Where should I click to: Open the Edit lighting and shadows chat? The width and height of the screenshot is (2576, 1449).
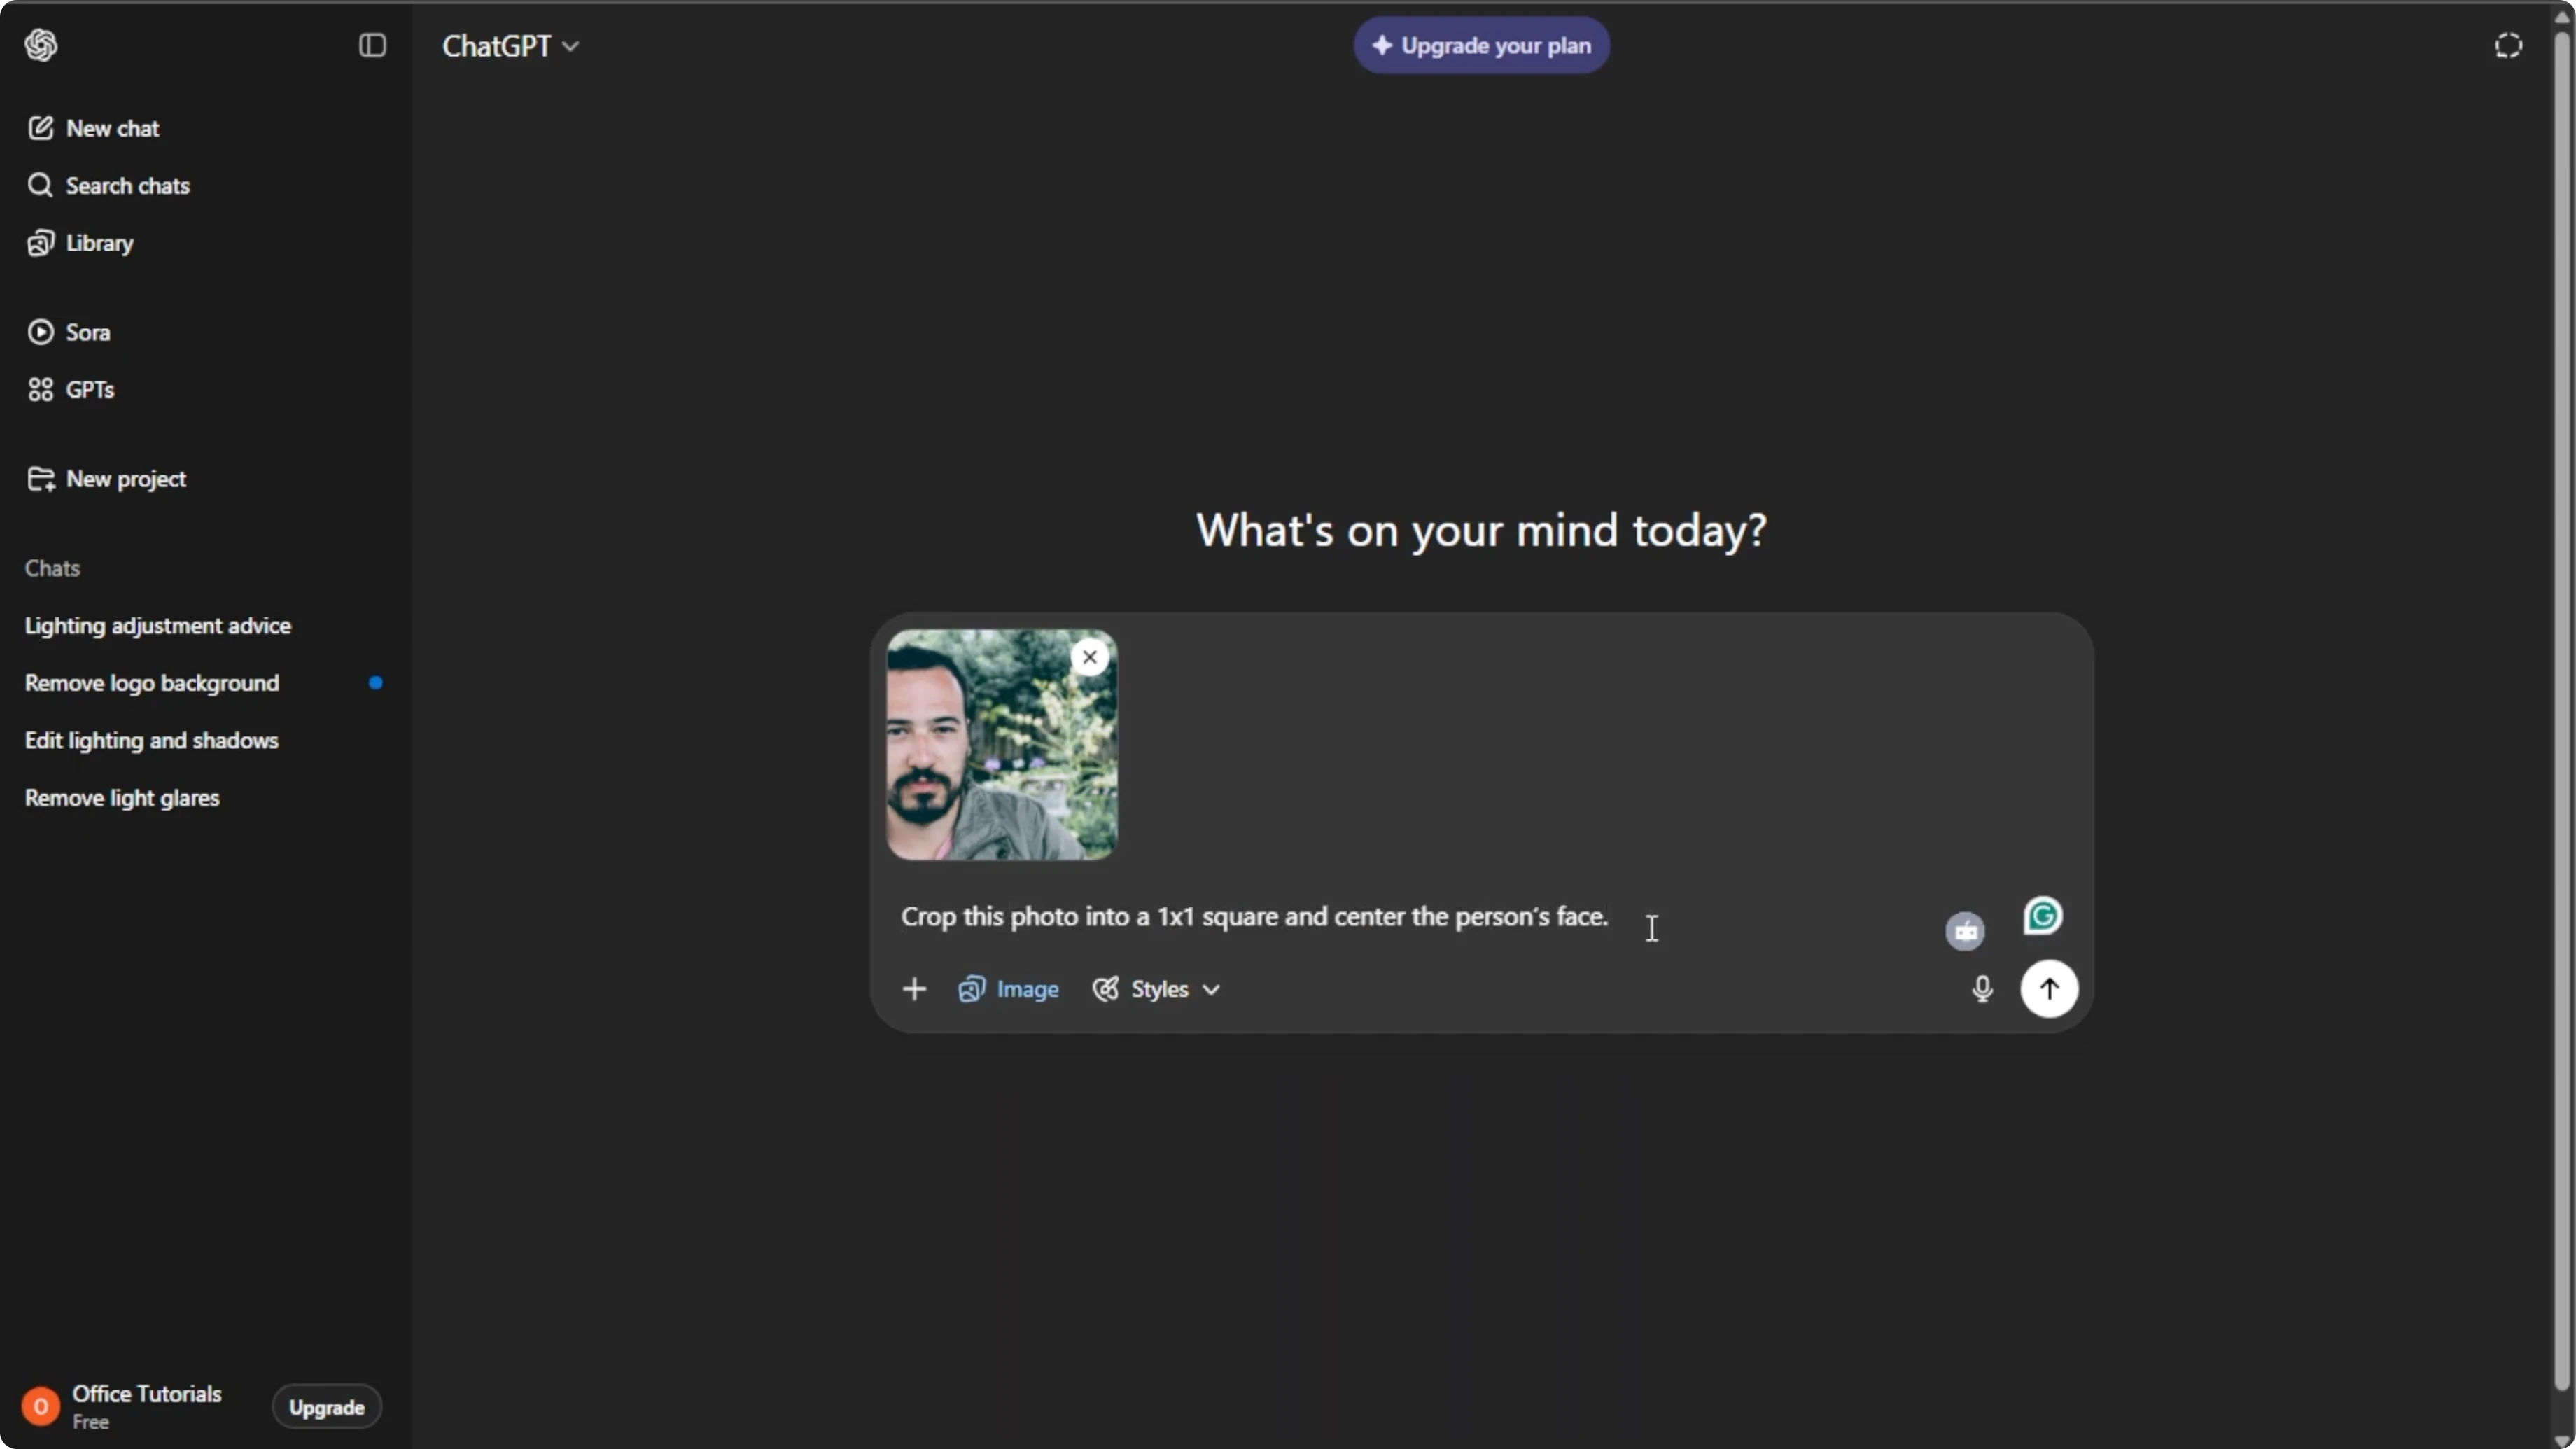tap(152, 741)
